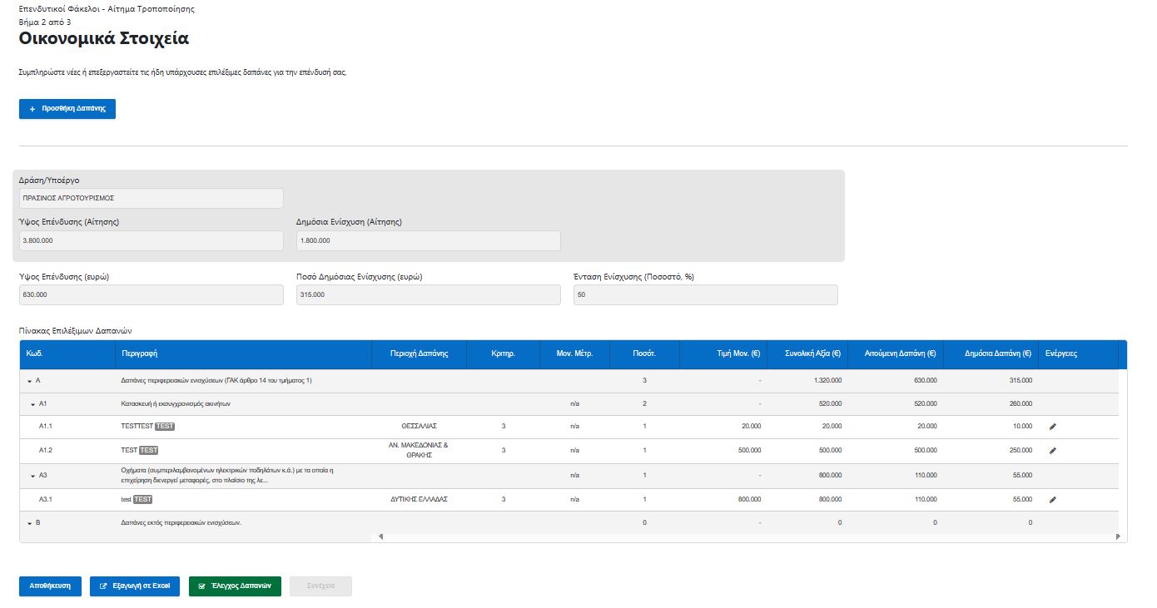This screenshot has height=608, width=1157.
Task: Click the Αποθήκευση button
Action: [51, 586]
